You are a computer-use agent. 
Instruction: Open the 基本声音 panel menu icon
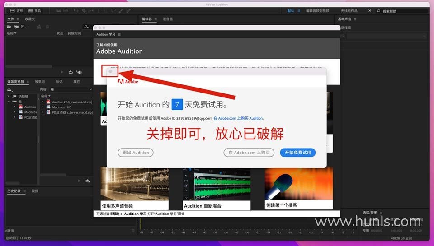355,19
